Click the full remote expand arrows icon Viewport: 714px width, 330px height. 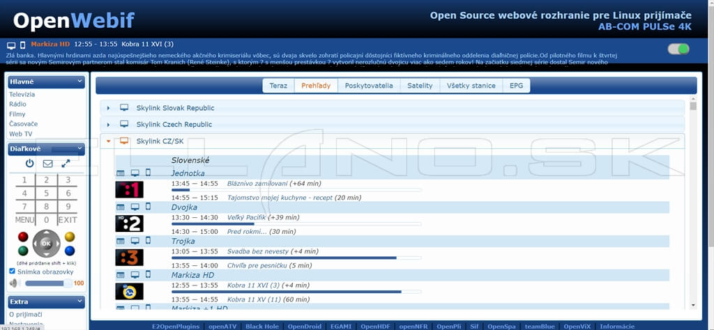pos(66,163)
